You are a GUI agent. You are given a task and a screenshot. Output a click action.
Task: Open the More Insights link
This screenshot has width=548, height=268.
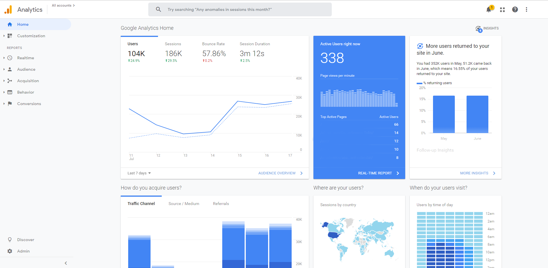pyautogui.click(x=474, y=173)
